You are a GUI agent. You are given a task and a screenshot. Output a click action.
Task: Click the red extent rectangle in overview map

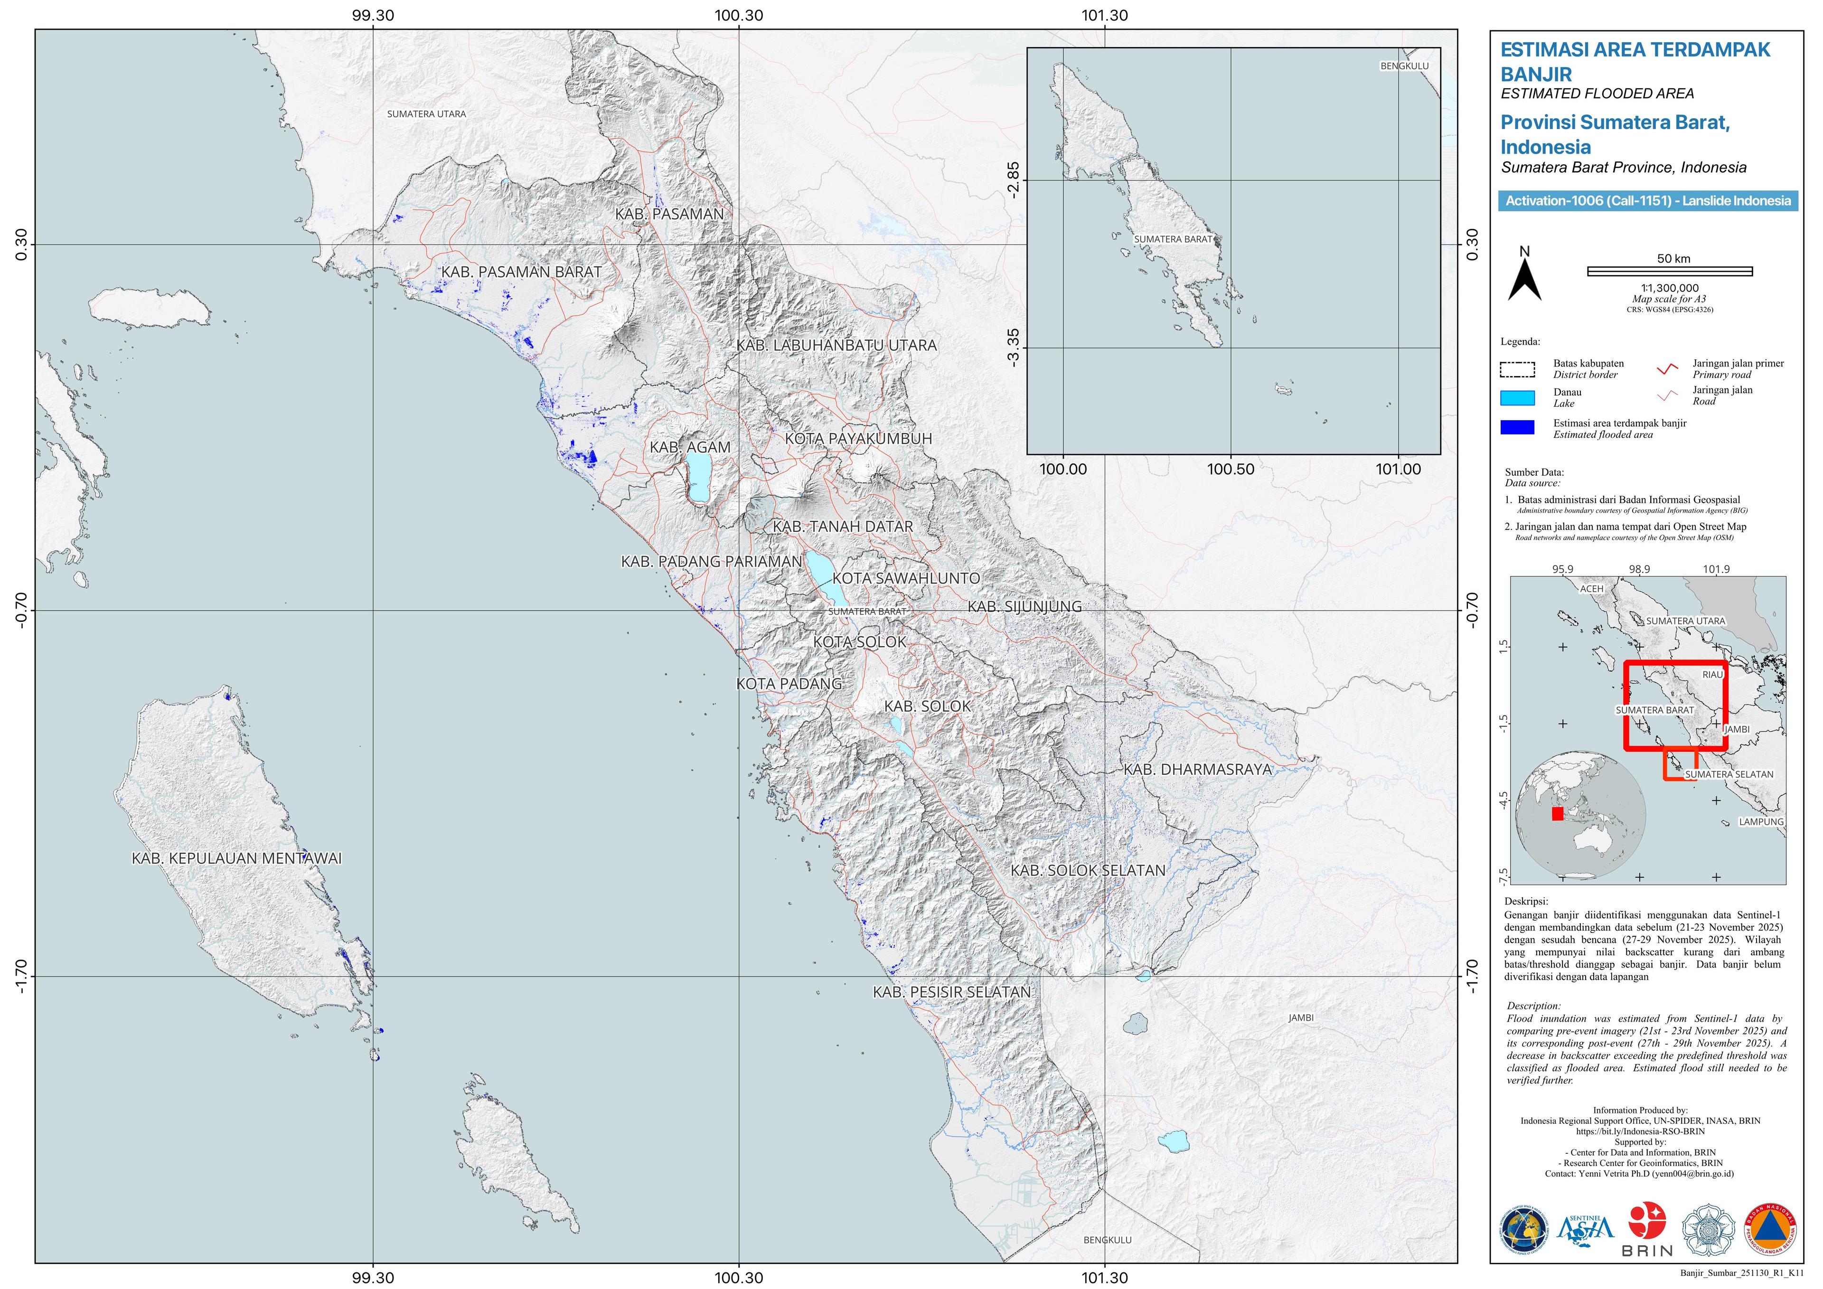pyautogui.click(x=1674, y=664)
